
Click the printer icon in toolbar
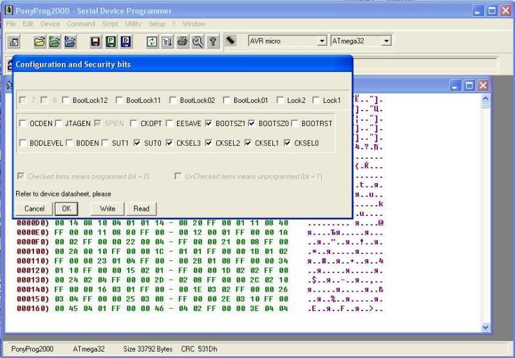click(x=182, y=41)
